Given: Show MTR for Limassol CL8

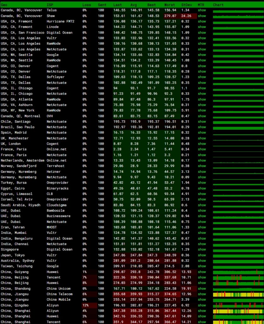Looking at the screenshot, I should click(202, 194).
